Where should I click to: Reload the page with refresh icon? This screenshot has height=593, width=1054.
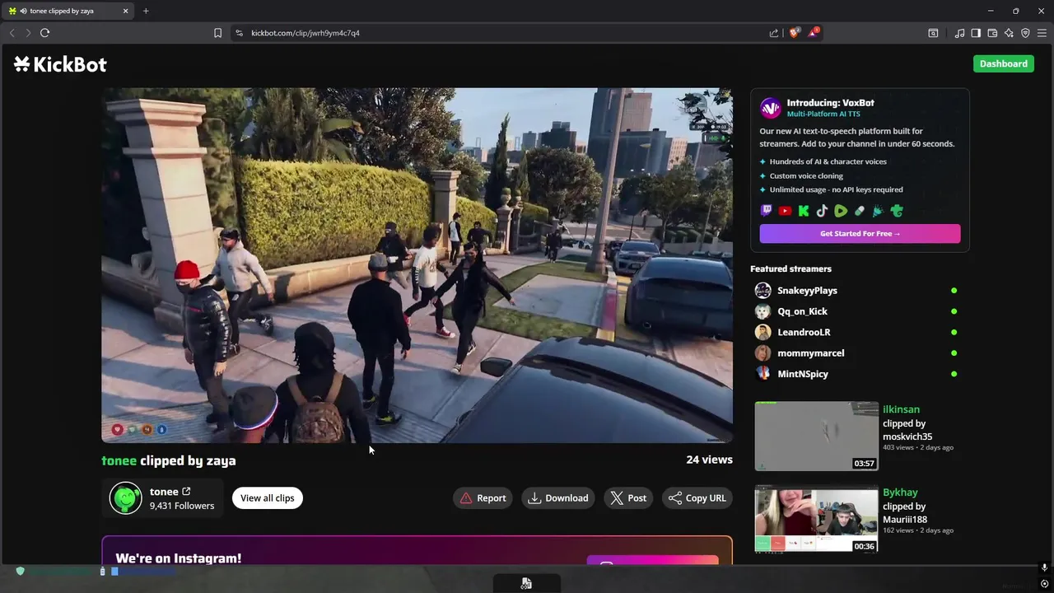(x=44, y=33)
